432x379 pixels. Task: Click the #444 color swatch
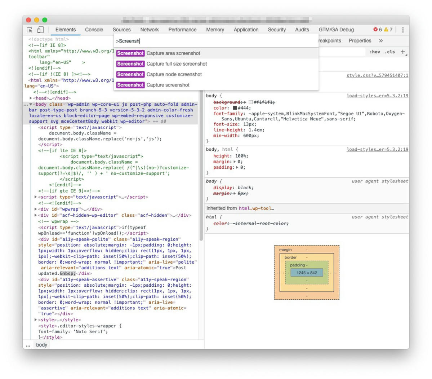pos(235,108)
